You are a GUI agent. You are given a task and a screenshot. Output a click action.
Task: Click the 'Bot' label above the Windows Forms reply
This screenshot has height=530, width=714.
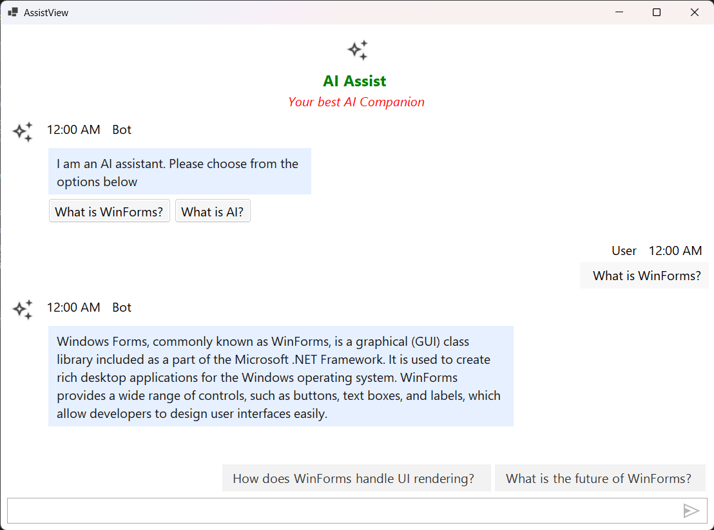[122, 308]
